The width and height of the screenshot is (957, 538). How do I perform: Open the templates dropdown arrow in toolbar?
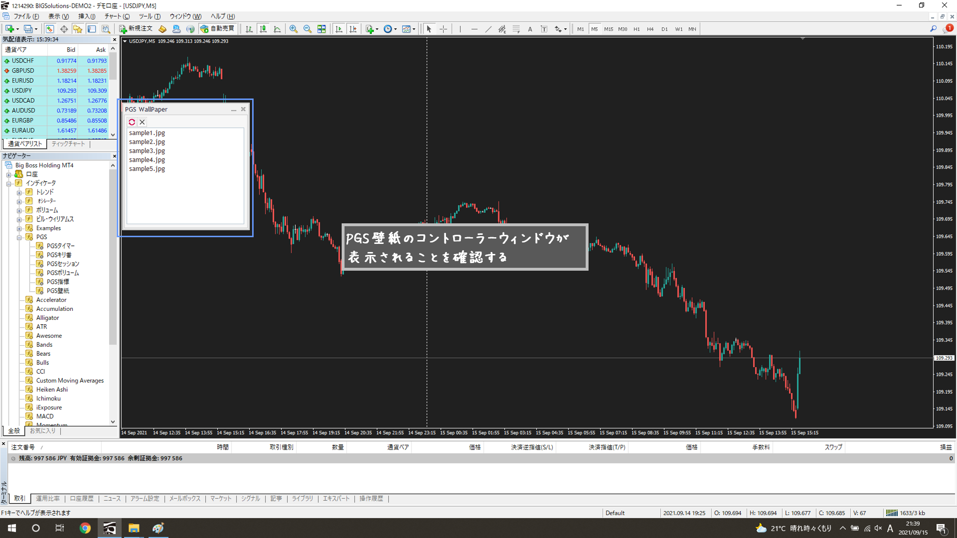pos(414,29)
